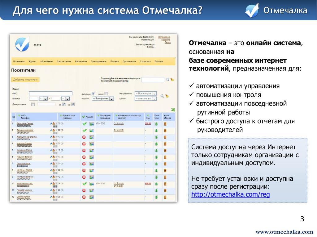Open payments via the dollar icon in row 9
This screenshot has width=317, height=237.
click(156, 177)
